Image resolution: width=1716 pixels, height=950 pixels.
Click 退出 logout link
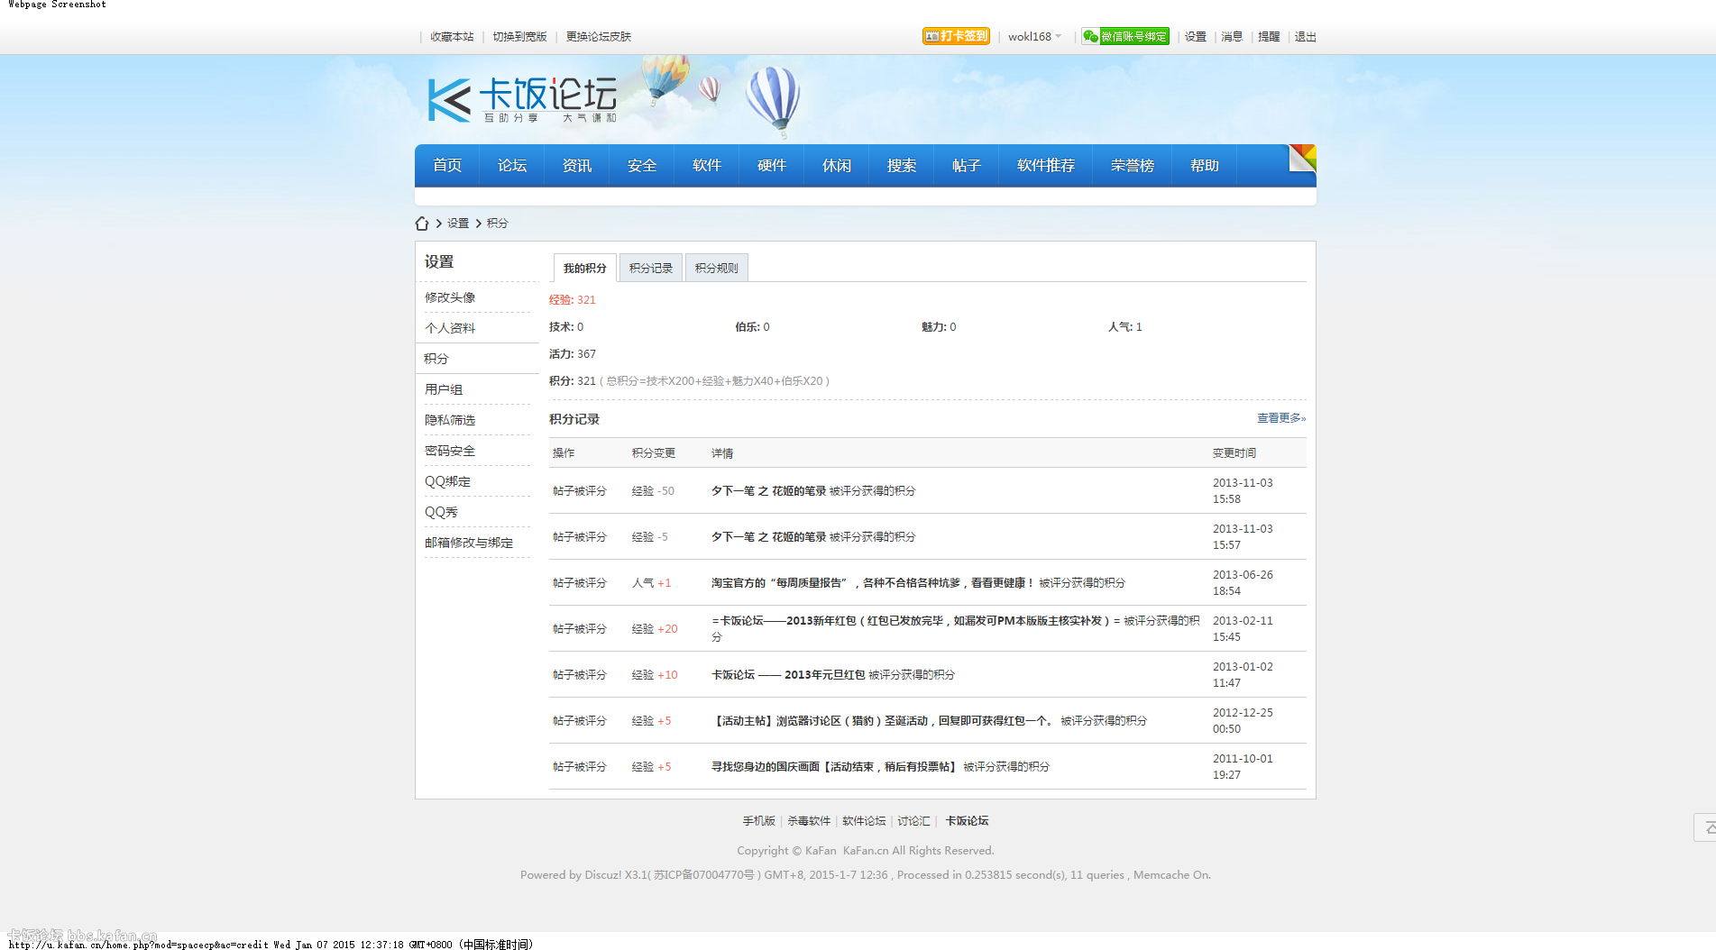coord(1306,37)
